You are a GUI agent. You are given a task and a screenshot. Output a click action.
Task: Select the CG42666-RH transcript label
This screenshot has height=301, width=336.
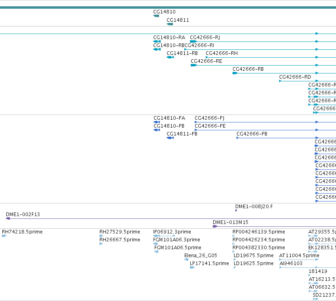(221, 53)
